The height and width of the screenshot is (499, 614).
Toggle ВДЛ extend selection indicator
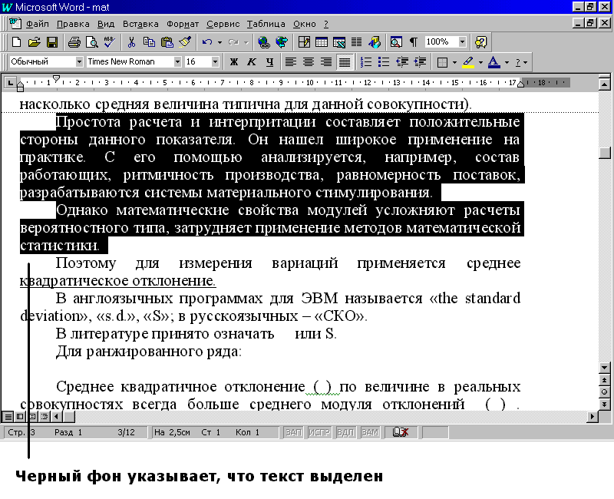(345, 432)
